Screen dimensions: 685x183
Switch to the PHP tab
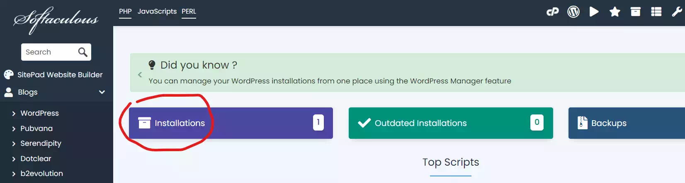pos(125,12)
